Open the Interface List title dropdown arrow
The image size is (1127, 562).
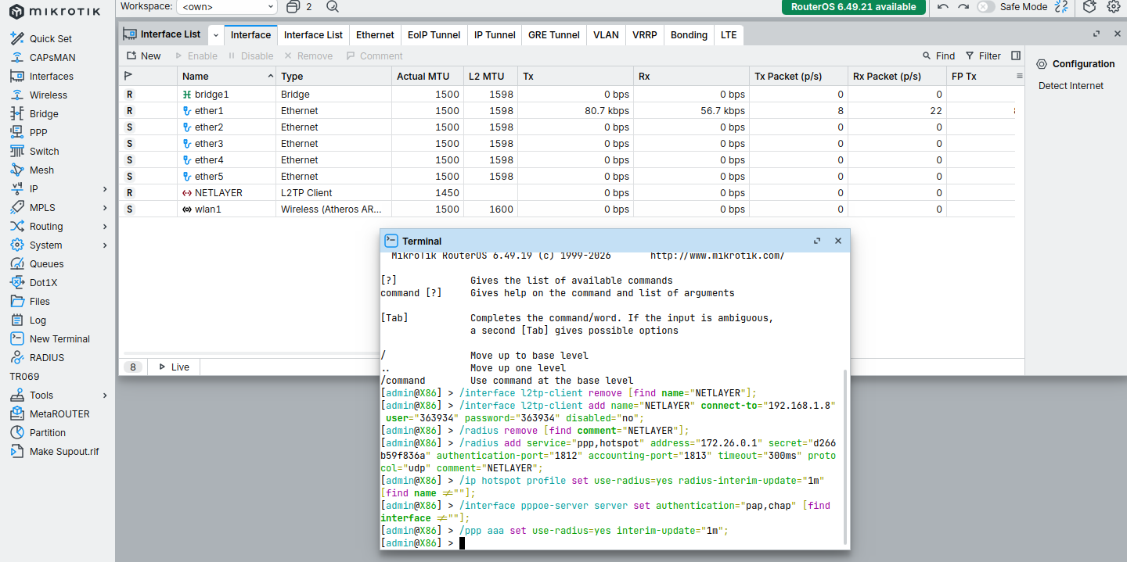click(x=215, y=35)
